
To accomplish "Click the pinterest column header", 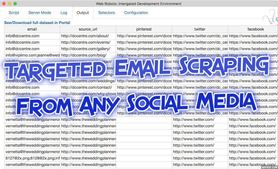I will click(144, 29).
